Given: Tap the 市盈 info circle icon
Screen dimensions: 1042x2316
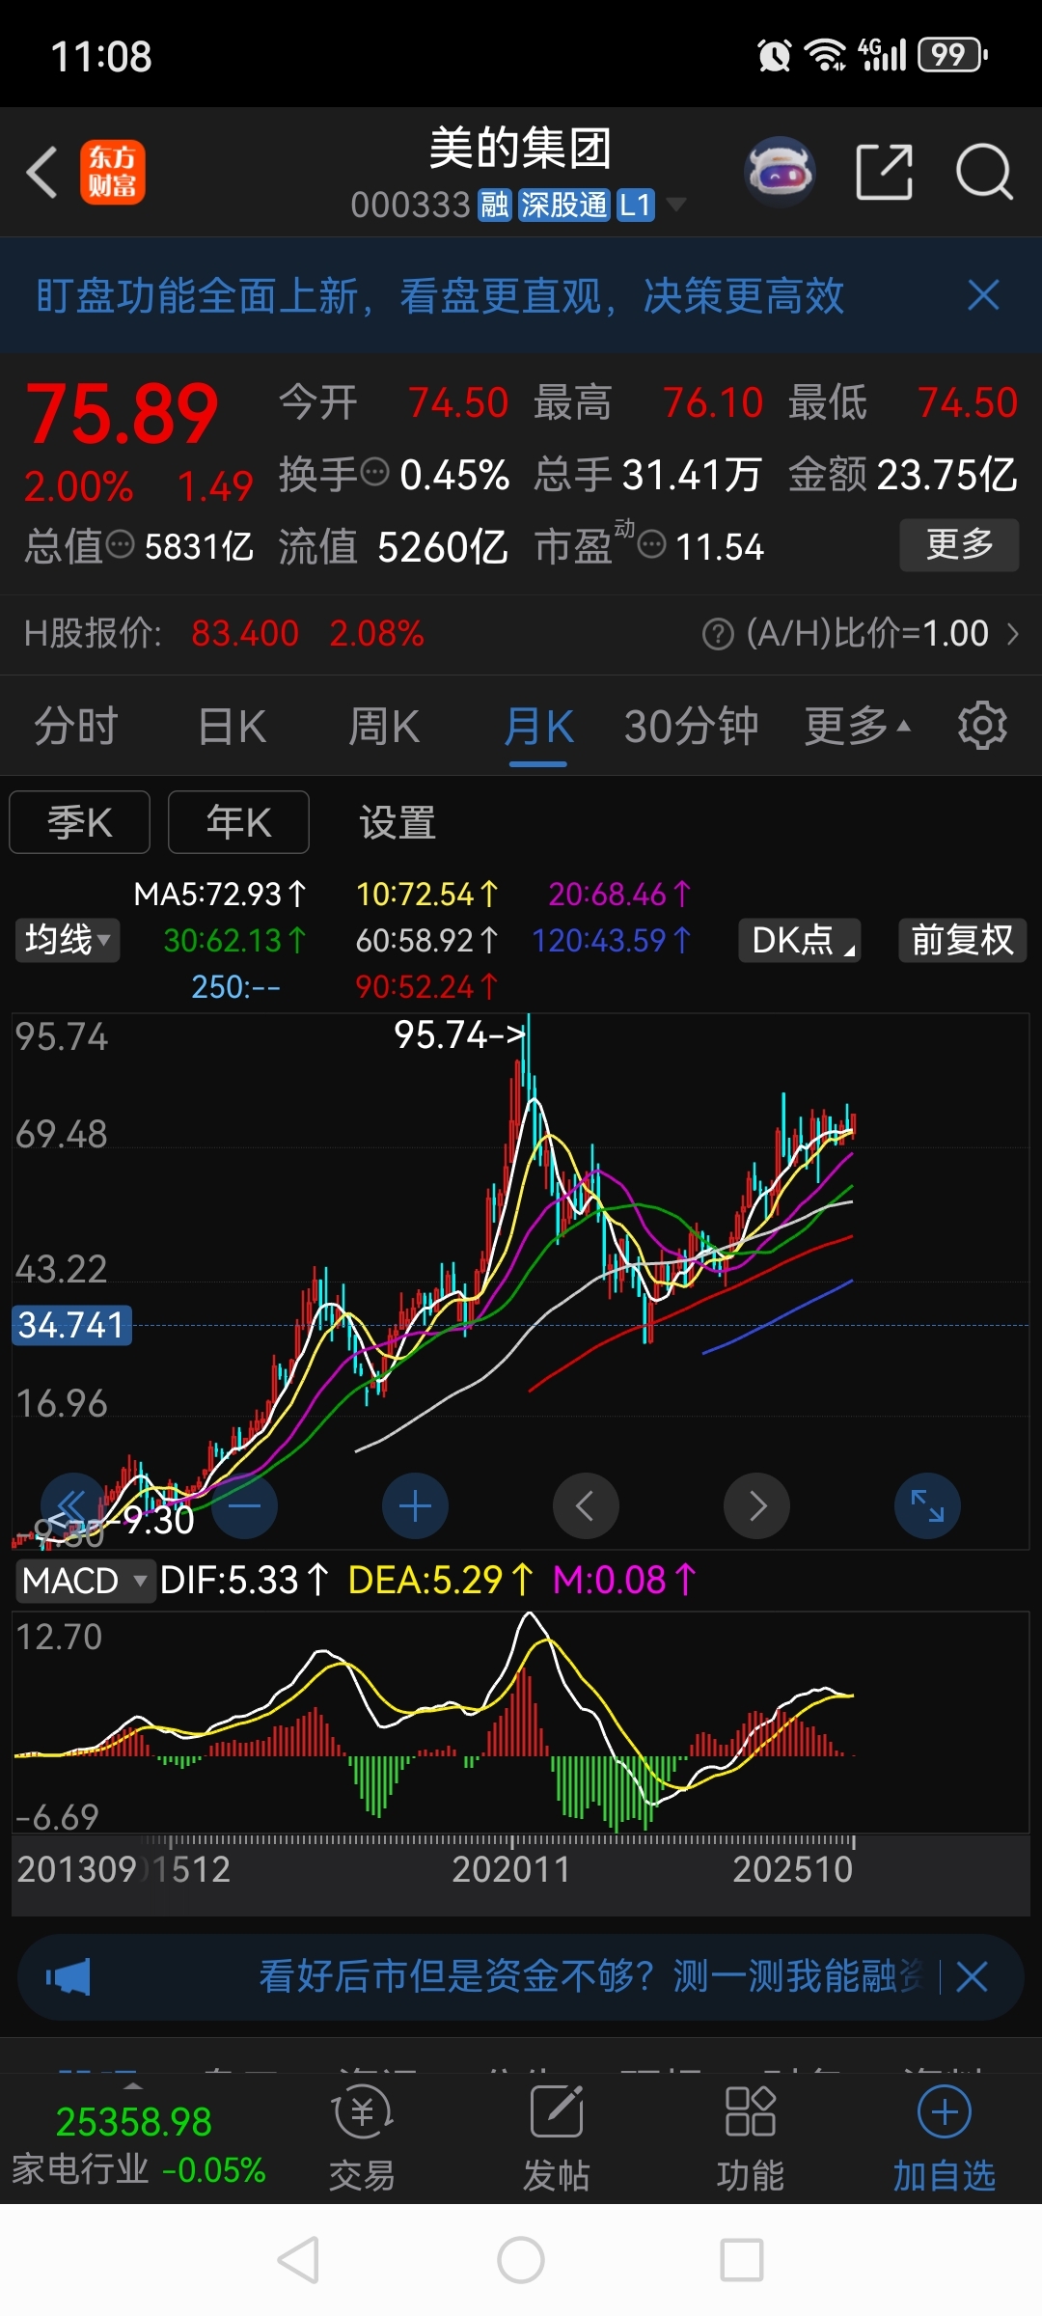Looking at the screenshot, I should 652,545.
